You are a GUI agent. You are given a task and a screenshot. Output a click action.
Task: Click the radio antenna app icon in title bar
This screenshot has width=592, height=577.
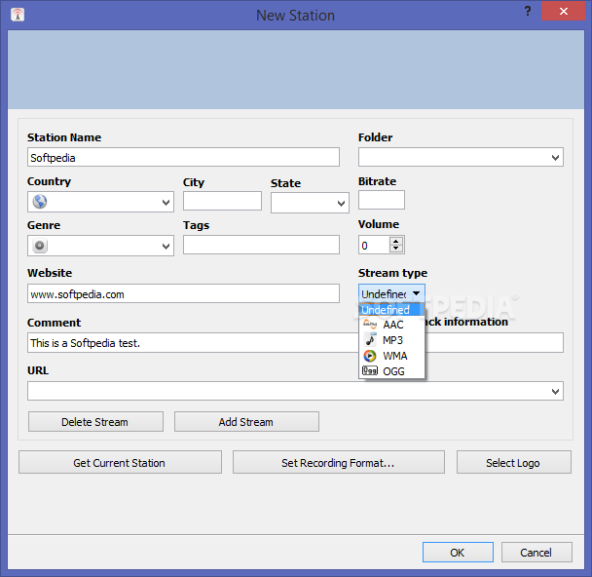18,15
